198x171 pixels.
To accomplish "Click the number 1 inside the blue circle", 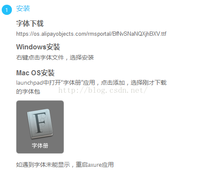I will (6, 10).
